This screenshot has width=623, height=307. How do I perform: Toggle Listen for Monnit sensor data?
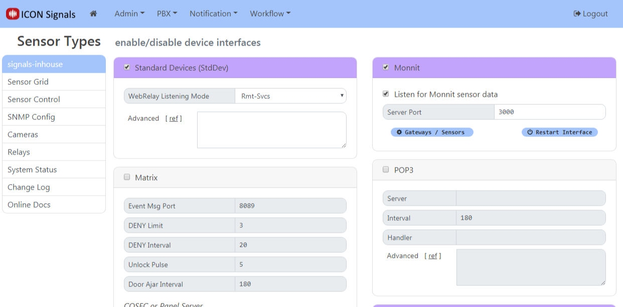click(386, 94)
